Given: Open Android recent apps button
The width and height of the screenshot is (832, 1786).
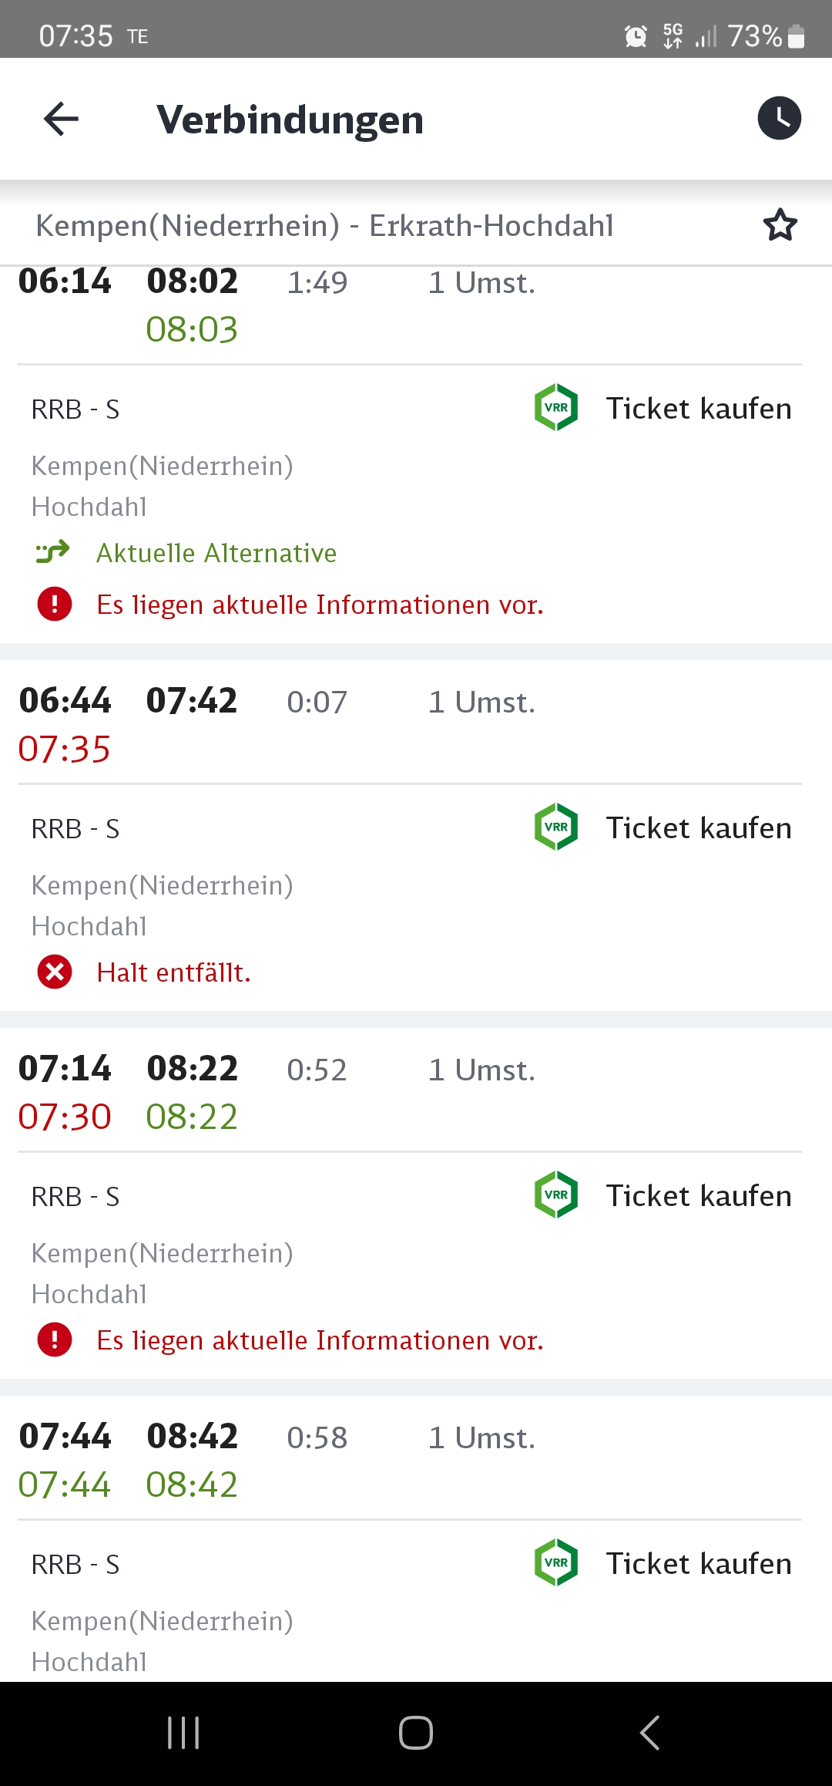Looking at the screenshot, I should 183,1733.
